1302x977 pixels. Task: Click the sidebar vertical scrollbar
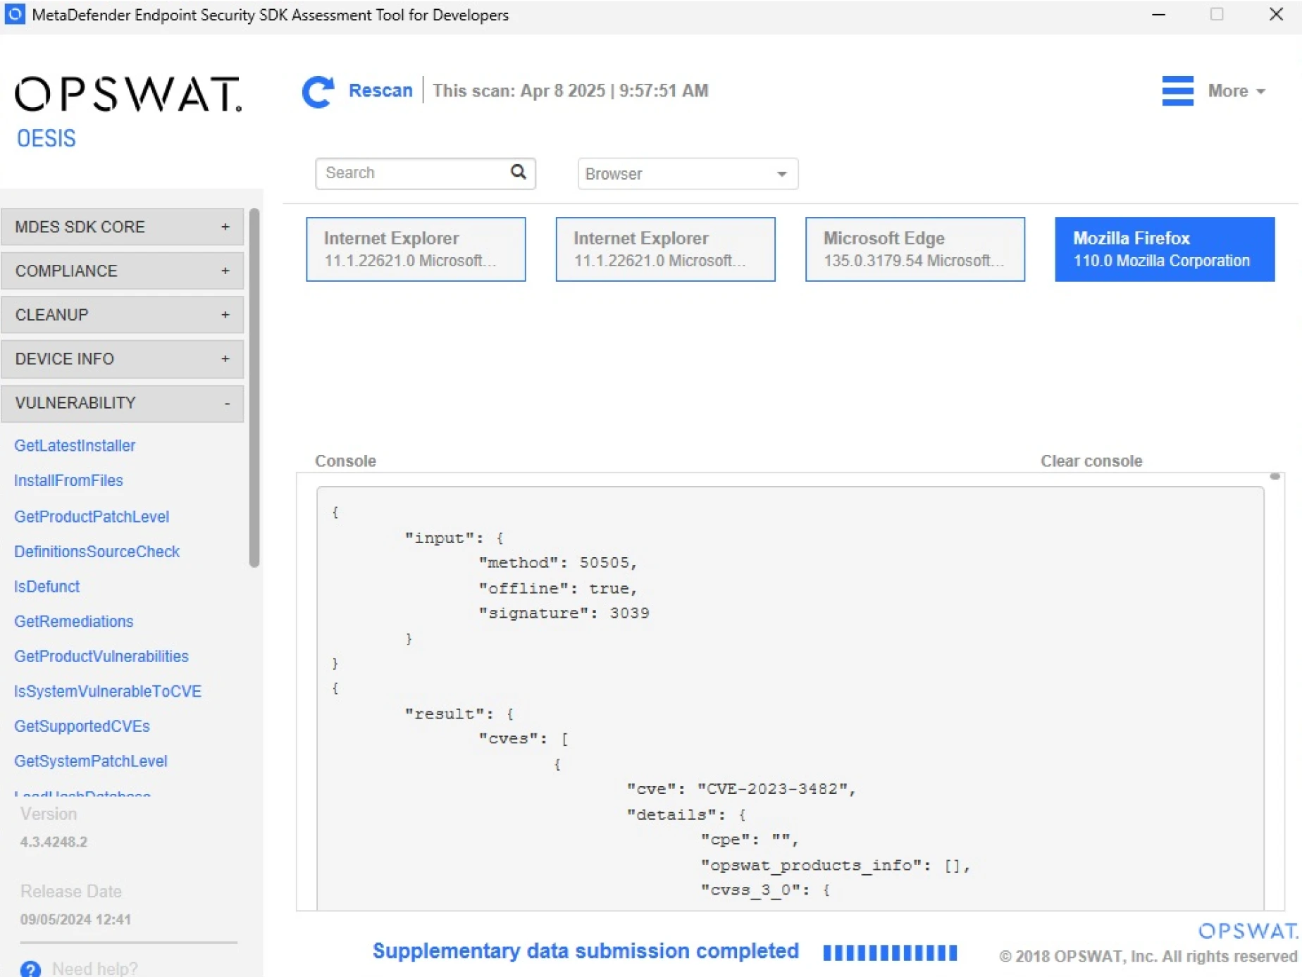point(254,387)
